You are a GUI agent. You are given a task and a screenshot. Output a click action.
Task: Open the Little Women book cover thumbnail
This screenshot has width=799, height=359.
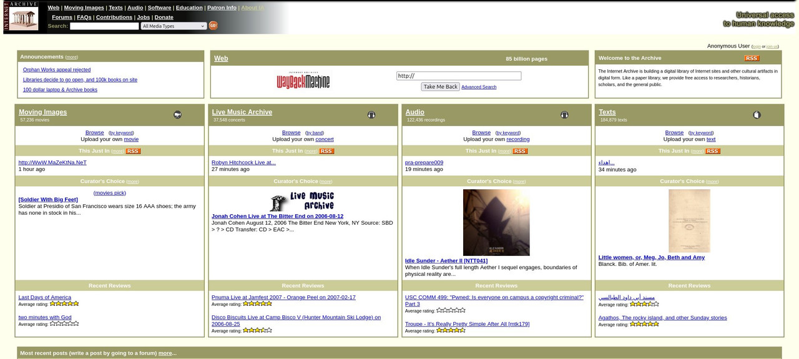[x=689, y=221]
